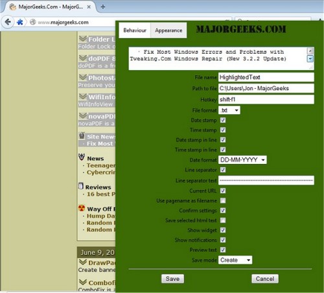Click the June 9 date header

coord(97,252)
